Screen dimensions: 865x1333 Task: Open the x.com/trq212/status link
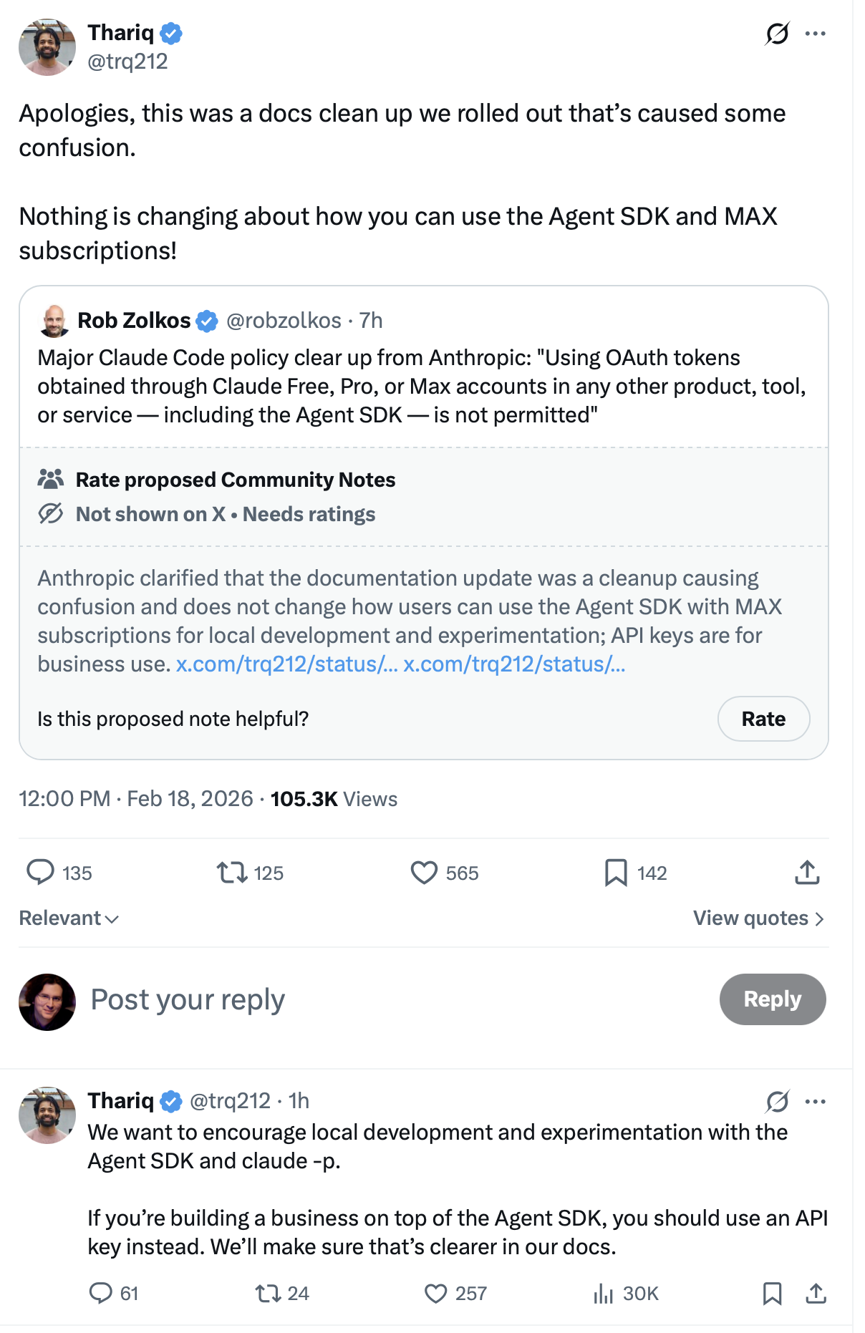click(285, 664)
